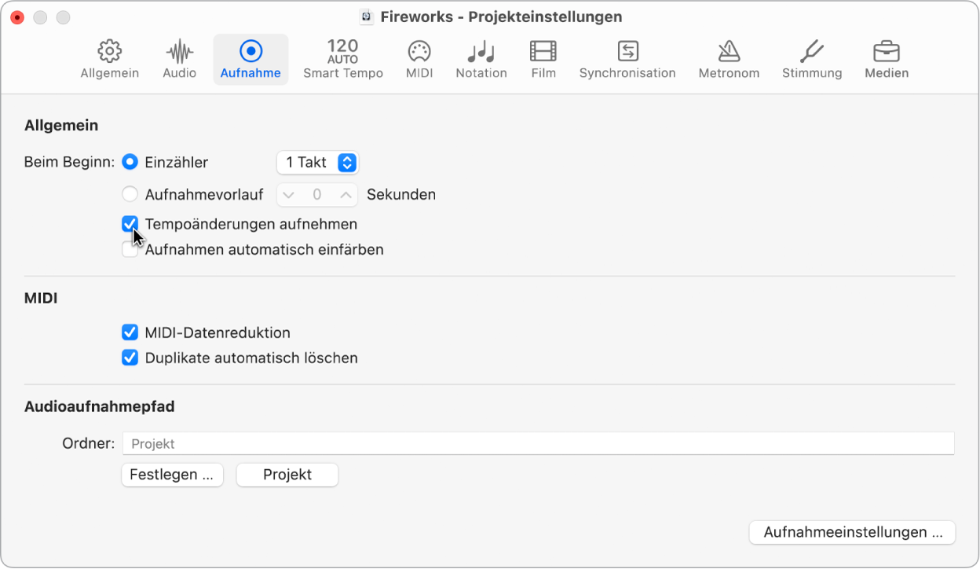
Task: Open the Film settings pane
Action: point(543,59)
